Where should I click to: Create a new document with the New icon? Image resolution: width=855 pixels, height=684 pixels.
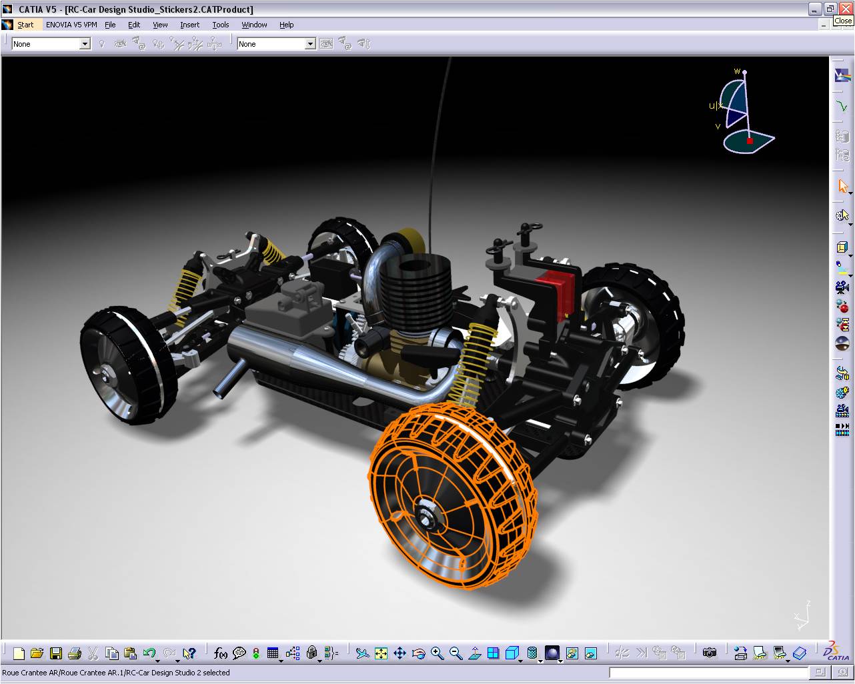click(x=19, y=653)
